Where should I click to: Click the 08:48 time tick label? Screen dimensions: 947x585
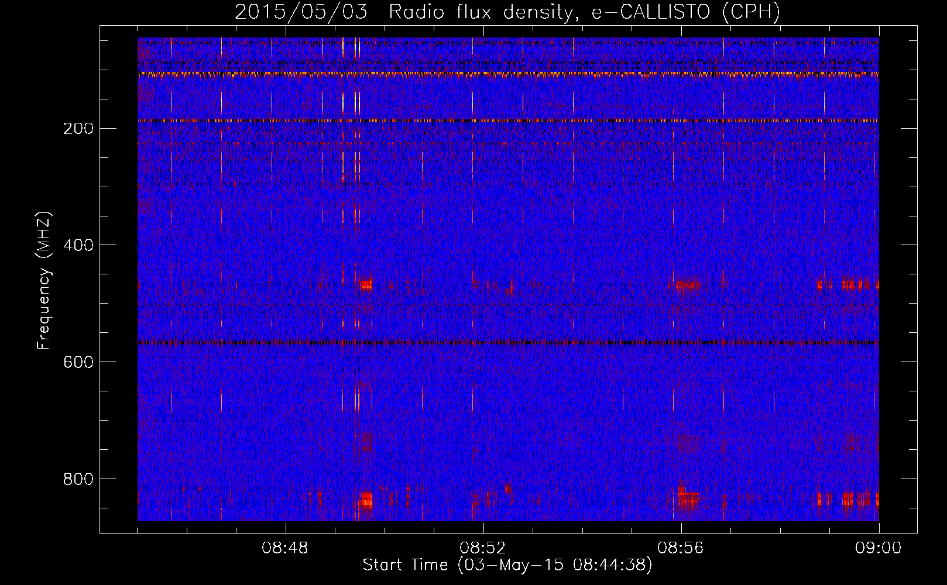[x=285, y=548]
